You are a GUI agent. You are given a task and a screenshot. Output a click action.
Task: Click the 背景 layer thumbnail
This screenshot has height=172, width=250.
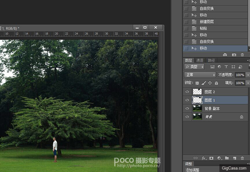pyautogui.click(x=197, y=117)
